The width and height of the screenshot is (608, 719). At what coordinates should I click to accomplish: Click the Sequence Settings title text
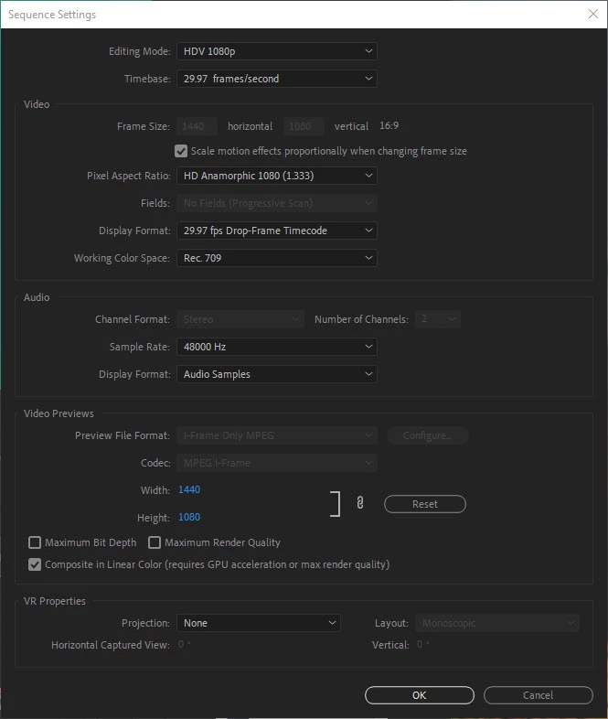52,15
